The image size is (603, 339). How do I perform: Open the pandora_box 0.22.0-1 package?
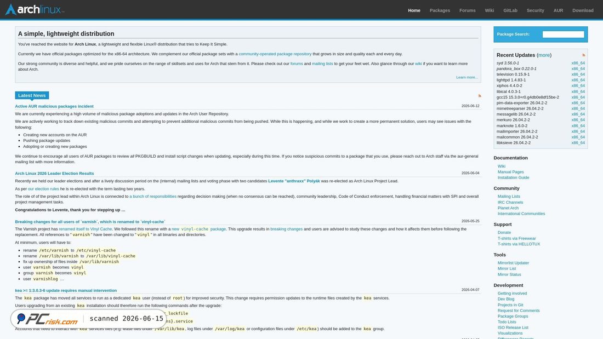click(x=516, y=69)
